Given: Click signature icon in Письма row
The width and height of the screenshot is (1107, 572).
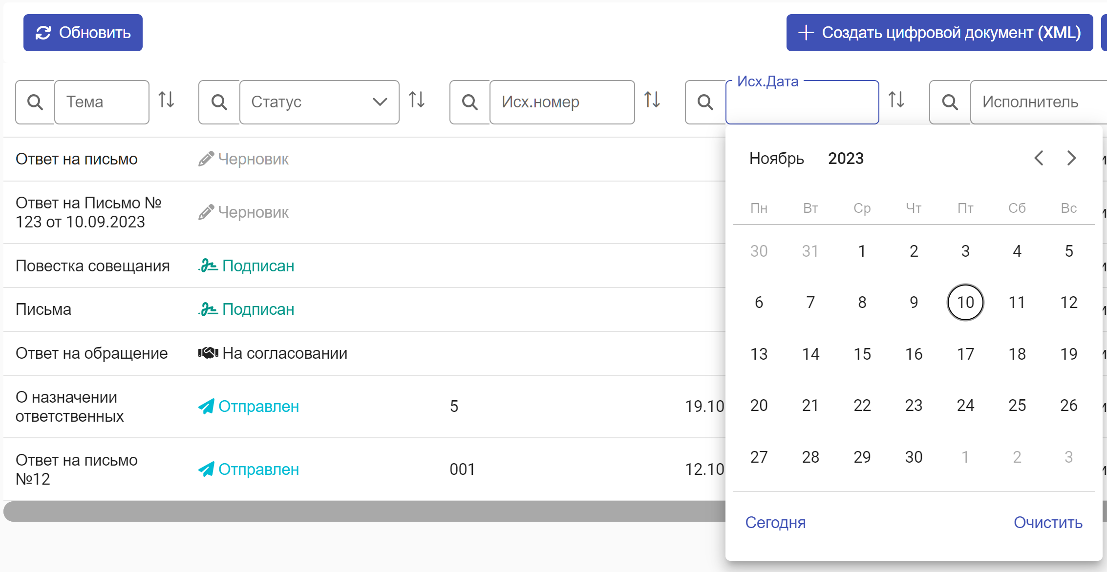Looking at the screenshot, I should [x=208, y=309].
